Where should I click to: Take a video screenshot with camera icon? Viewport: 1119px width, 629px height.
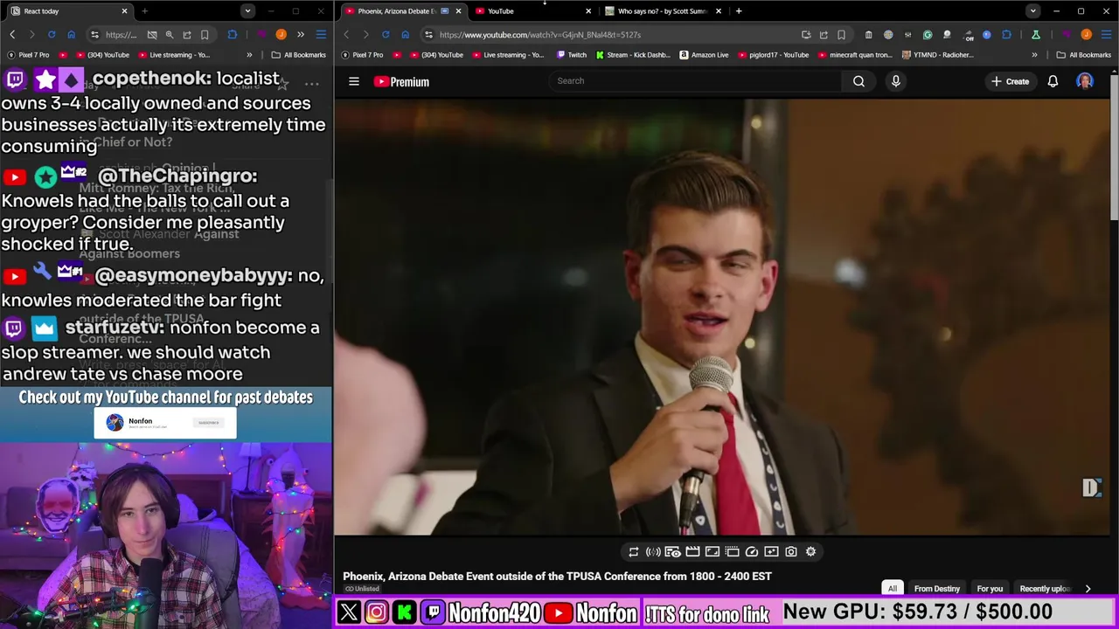[791, 551]
